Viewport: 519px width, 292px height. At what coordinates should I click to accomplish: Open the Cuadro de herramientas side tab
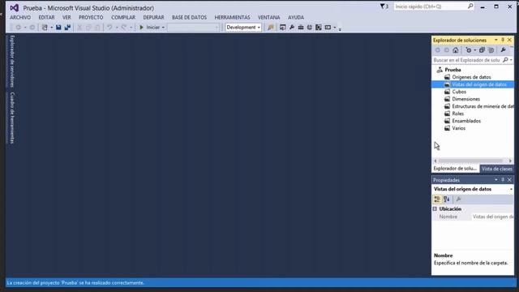pyautogui.click(x=12, y=118)
